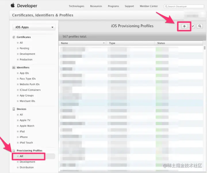Open Merchant IDs
207x173 pixels.
click(x=27, y=101)
